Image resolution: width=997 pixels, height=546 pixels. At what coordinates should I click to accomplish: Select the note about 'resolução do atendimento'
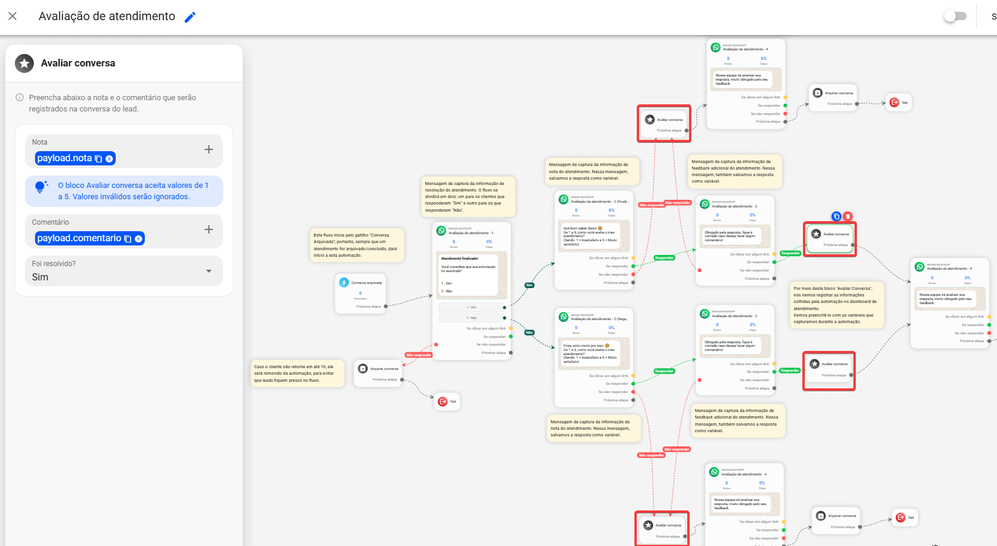point(468,197)
